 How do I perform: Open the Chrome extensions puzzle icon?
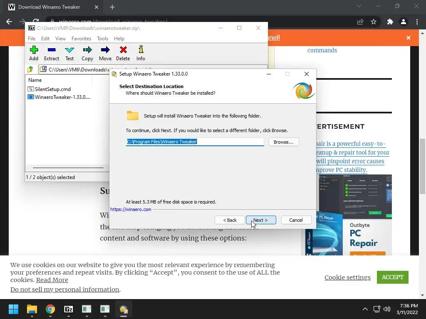click(390, 22)
